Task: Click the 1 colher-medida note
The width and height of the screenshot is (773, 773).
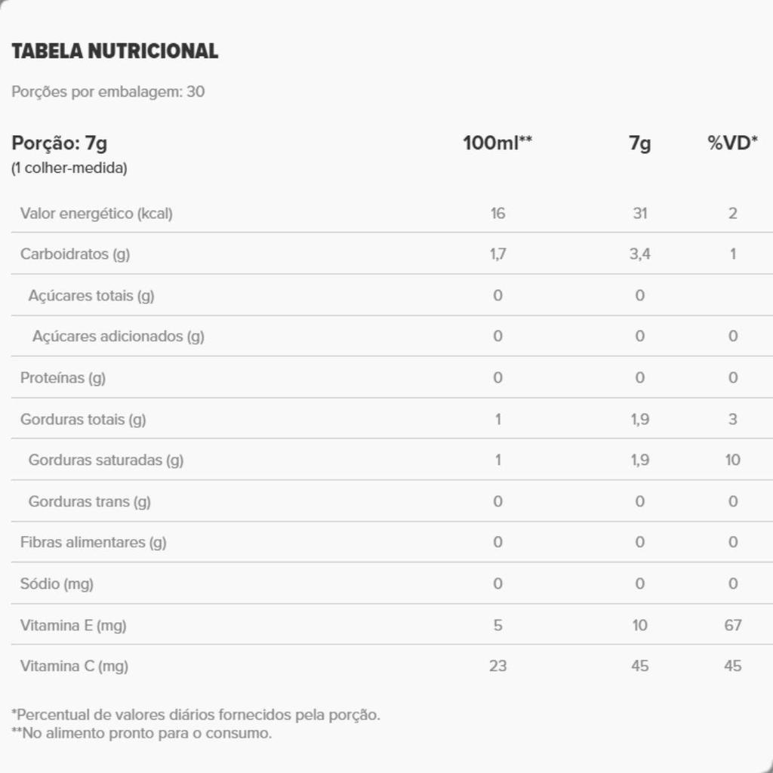Action: pyautogui.click(x=69, y=168)
